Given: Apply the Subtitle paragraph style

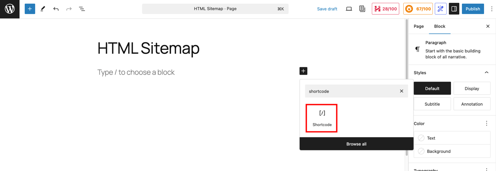Looking at the screenshot, I should pos(432,104).
